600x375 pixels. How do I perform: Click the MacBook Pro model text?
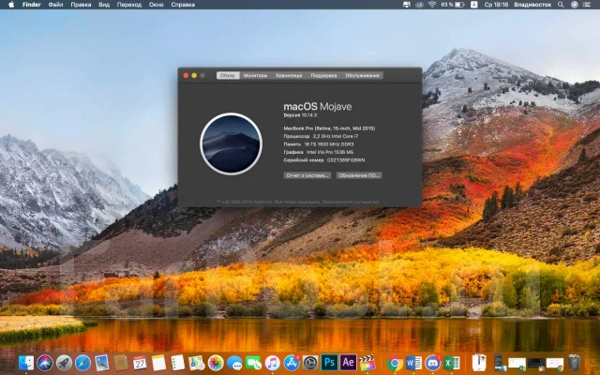[329, 128]
